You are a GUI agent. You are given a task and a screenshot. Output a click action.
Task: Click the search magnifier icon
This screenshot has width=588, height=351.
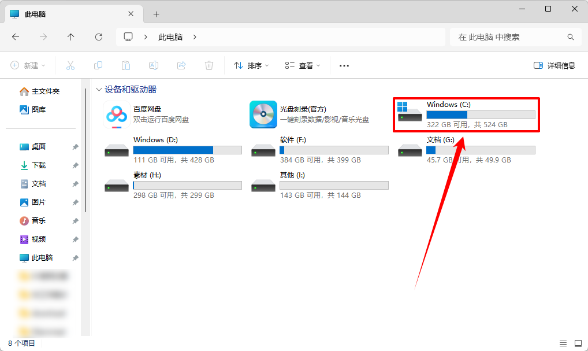[570, 37]
